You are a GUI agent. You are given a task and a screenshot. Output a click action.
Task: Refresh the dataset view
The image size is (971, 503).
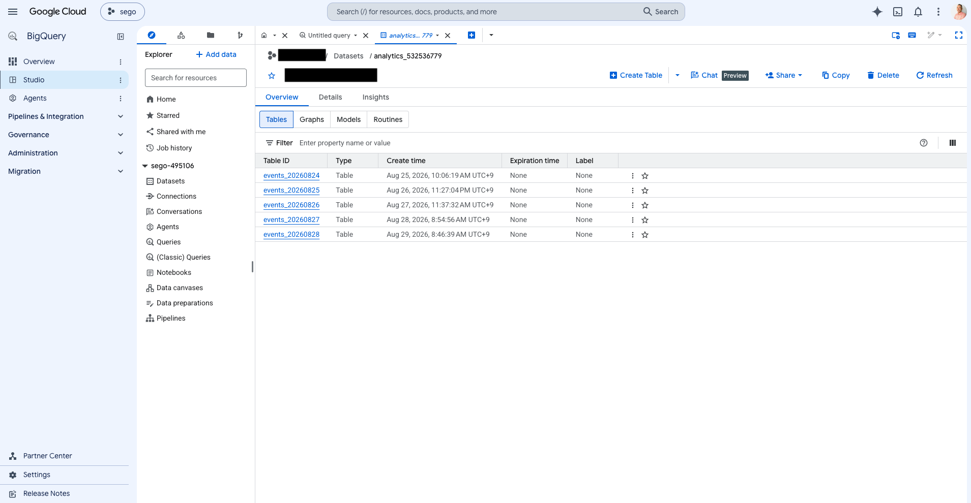coord(934,75)
